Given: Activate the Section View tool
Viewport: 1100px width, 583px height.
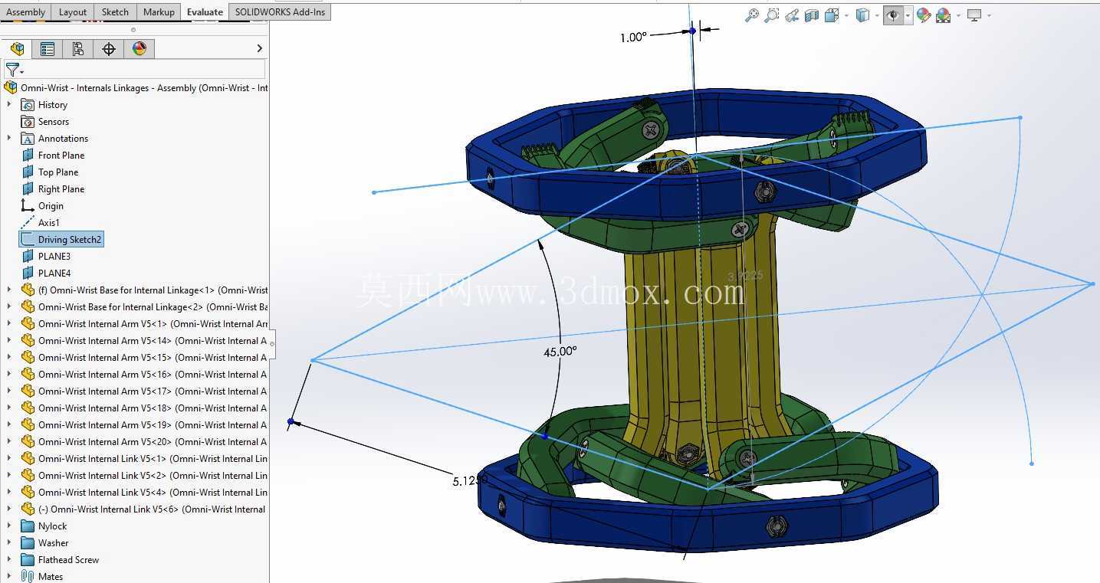Looking at the screenshot, I should tap(812, 15).
